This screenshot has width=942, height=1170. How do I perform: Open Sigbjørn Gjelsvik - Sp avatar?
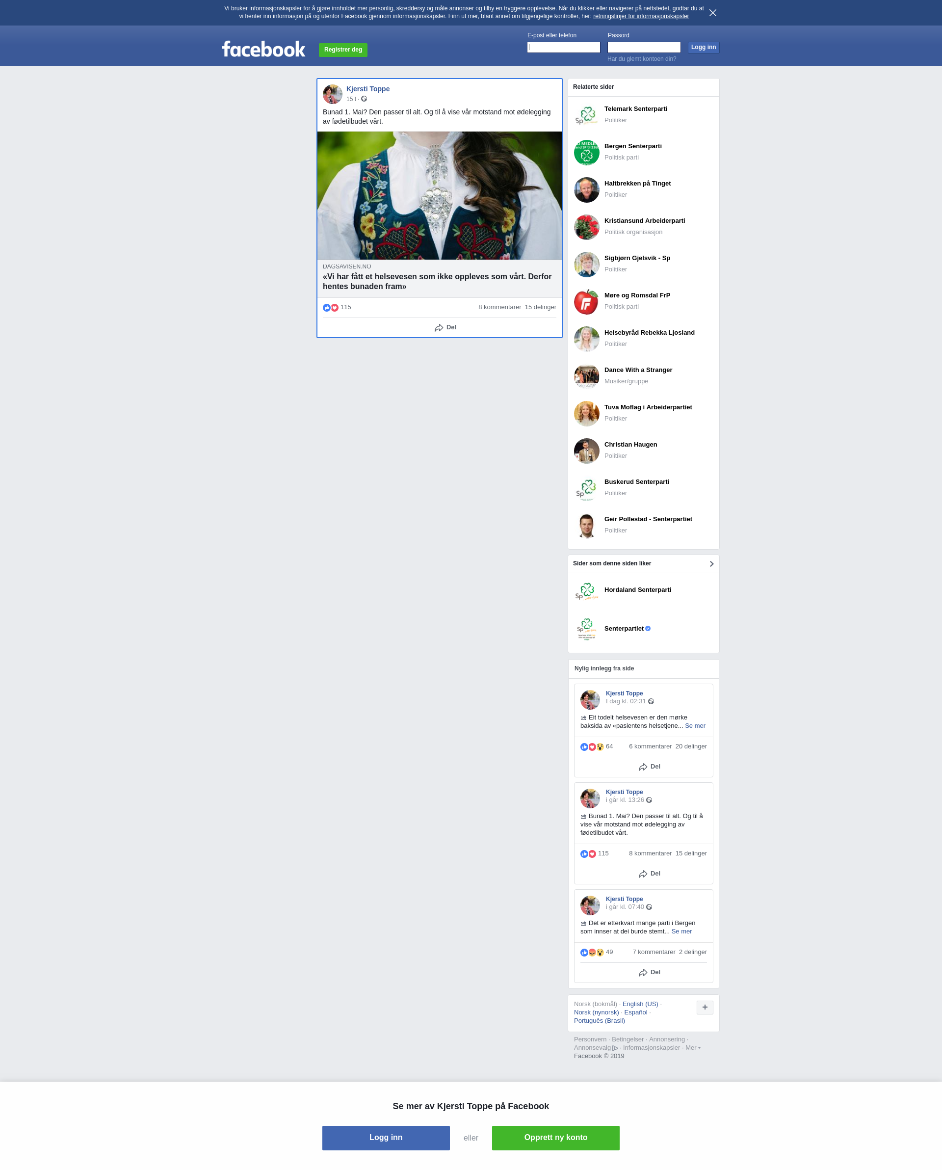click(587, 265)
